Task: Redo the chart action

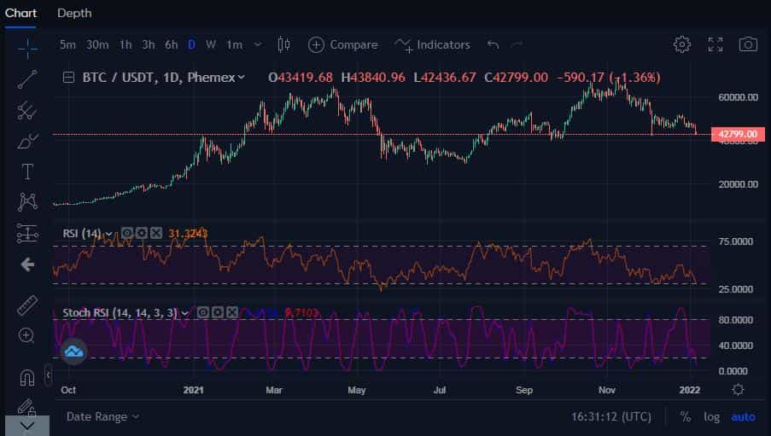Action: click(x=517, y=44)
